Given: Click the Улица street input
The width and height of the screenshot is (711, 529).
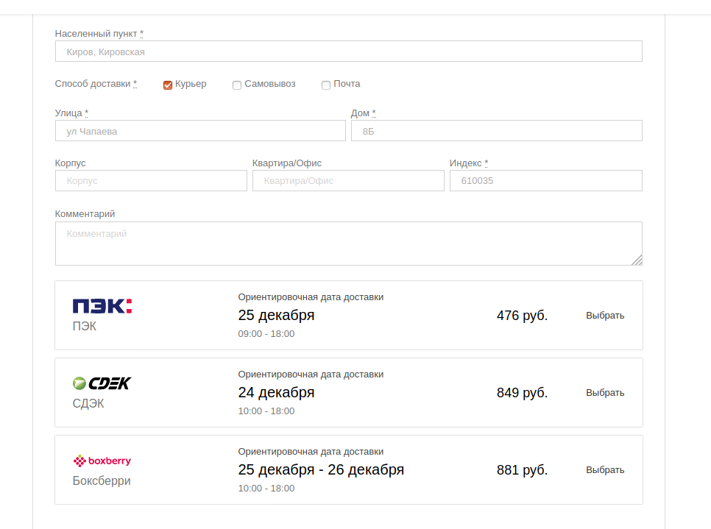Looking at the screenshot, I should tap(200, 131).
